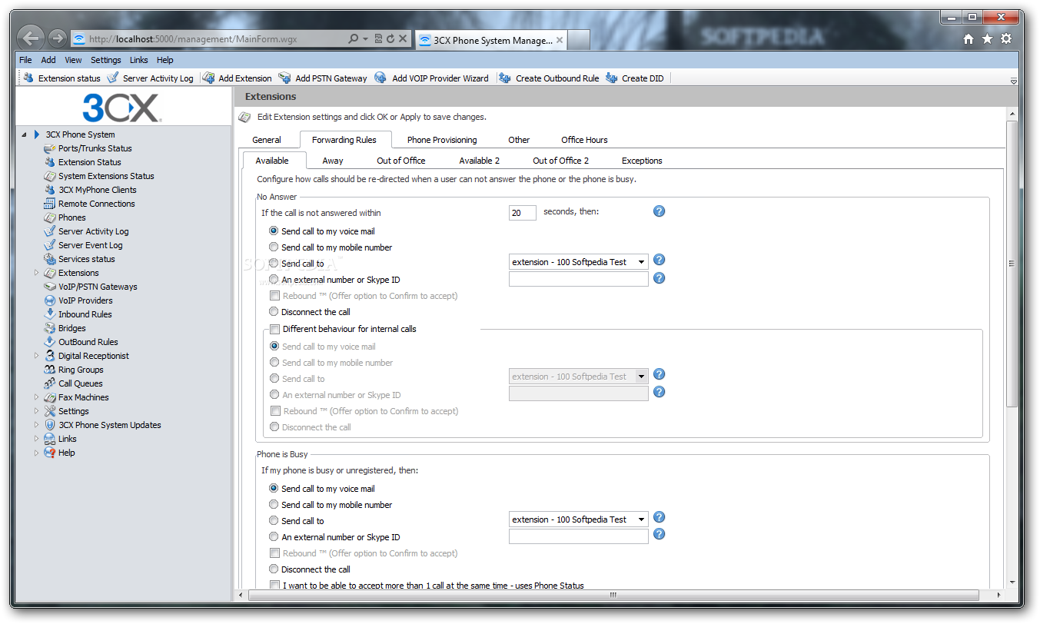Expand the Settings tree node
The width and height of the screenshot is (1040, 624).
pyautogui.click(x=36, y=411)
